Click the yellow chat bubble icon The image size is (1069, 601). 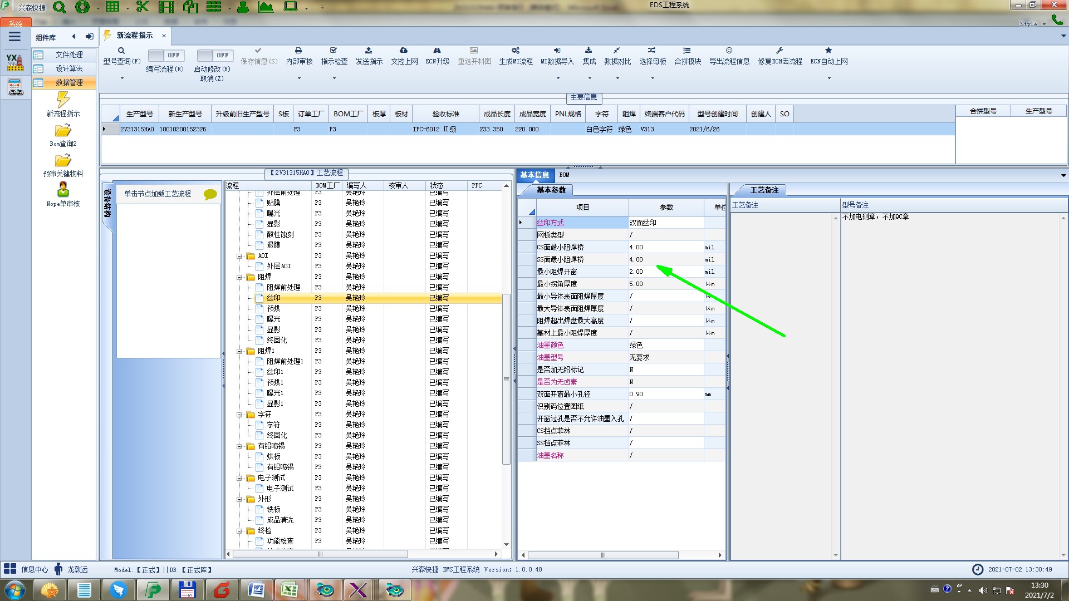point(210,194)
